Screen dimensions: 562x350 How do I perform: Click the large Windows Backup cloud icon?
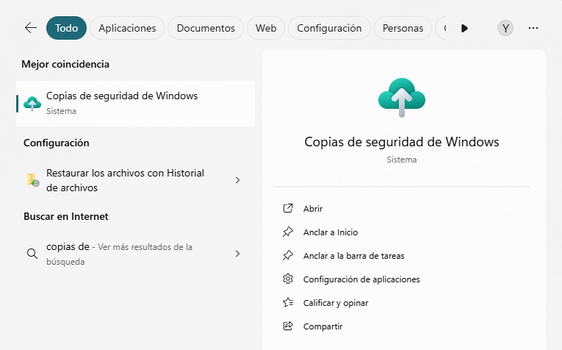click(x=402, y=98)
